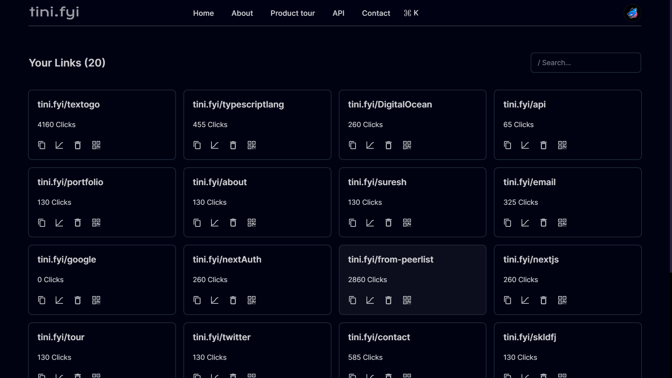Open the About page
Screen dimensions: 672x378
pyautogui.click(x=242, y=13)
